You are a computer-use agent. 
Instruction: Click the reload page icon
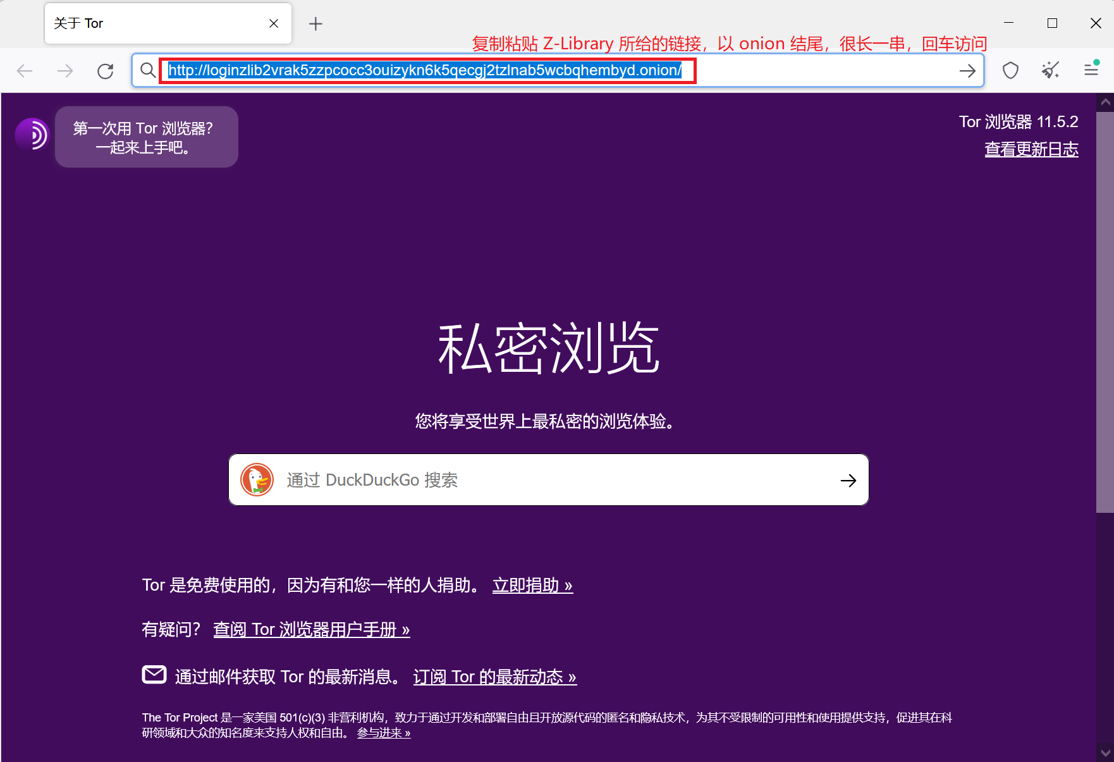pyautogui.click(x=106, y=71)
